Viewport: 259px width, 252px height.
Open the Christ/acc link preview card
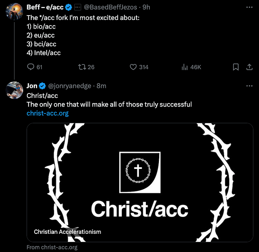tap(139, 182)
